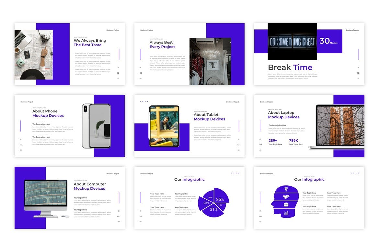
Task: Click the "Break Time" heading
Action: (x=290, y=68)
